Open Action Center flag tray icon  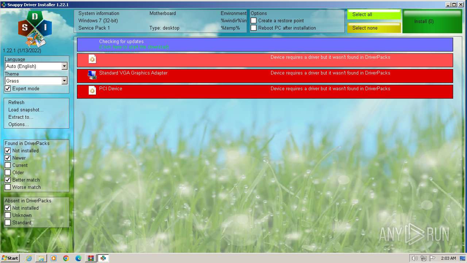click(432, 258)
